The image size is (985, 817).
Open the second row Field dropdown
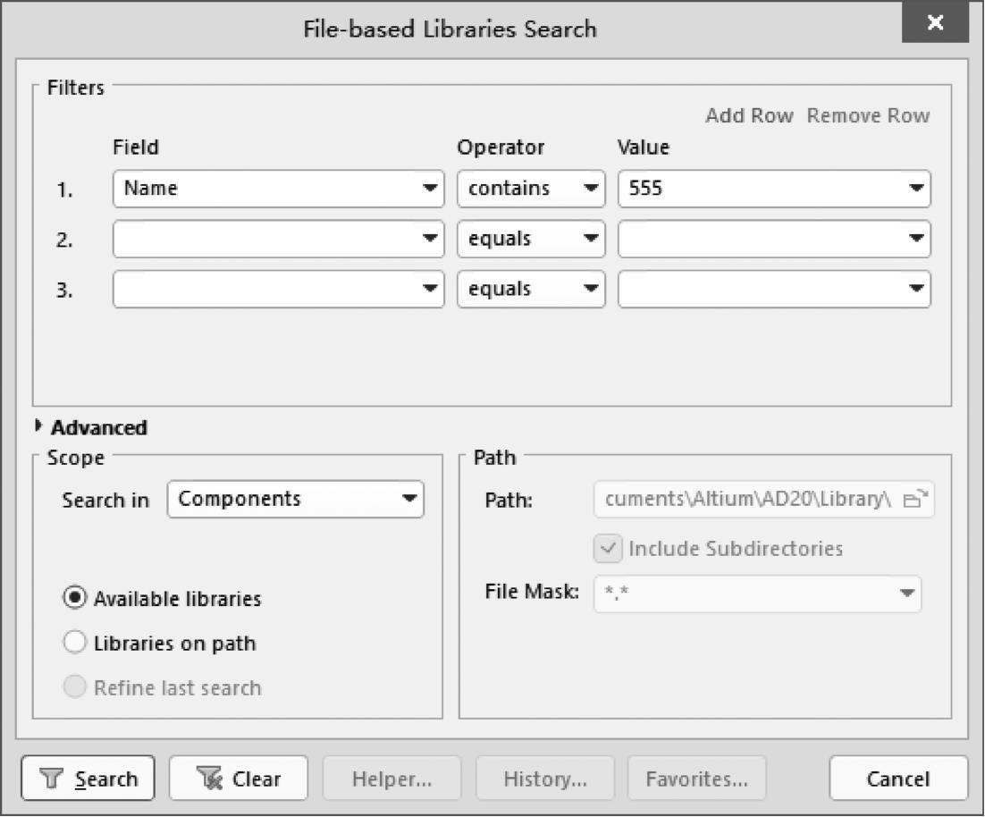click(431, 239)
